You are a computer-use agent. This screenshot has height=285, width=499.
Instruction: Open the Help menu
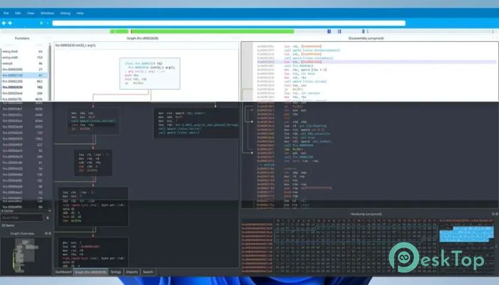80,13
